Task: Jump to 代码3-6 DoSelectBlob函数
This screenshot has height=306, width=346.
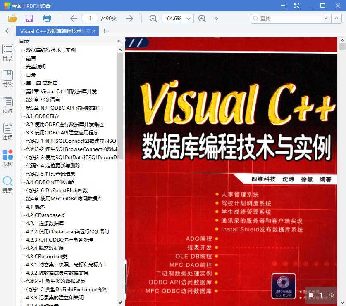Action: [x=57, y=191]
